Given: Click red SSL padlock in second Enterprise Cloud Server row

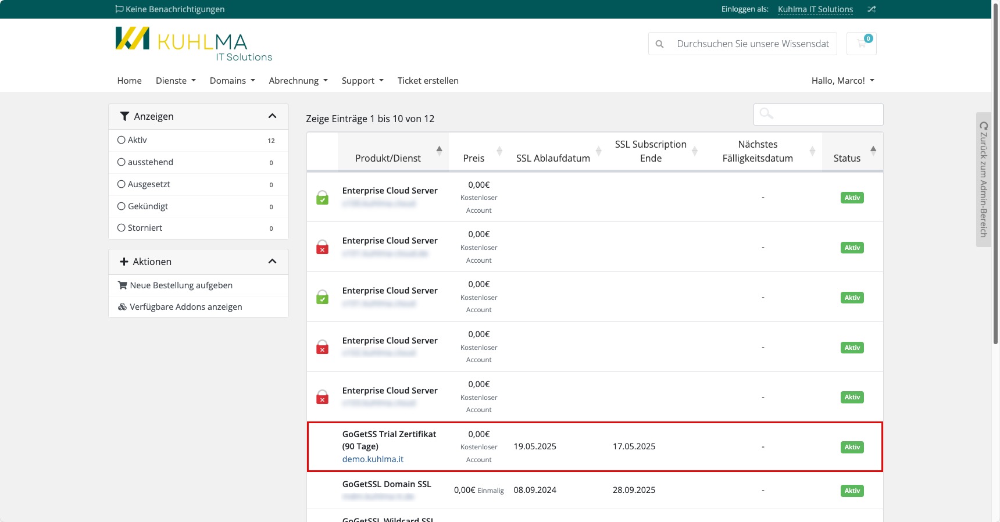Looking at the screenshot, I should [x=322, y=248].
